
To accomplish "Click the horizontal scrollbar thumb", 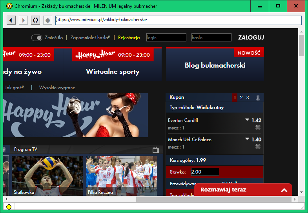I will click(214, 199).
